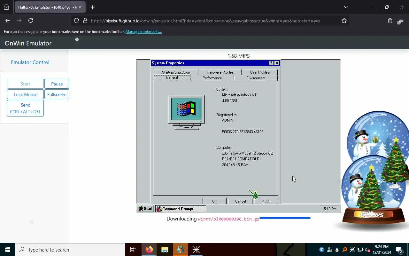Click the Microsoft Windows NT system text
The height and width of the screenshot is (256, 409).
239,95
